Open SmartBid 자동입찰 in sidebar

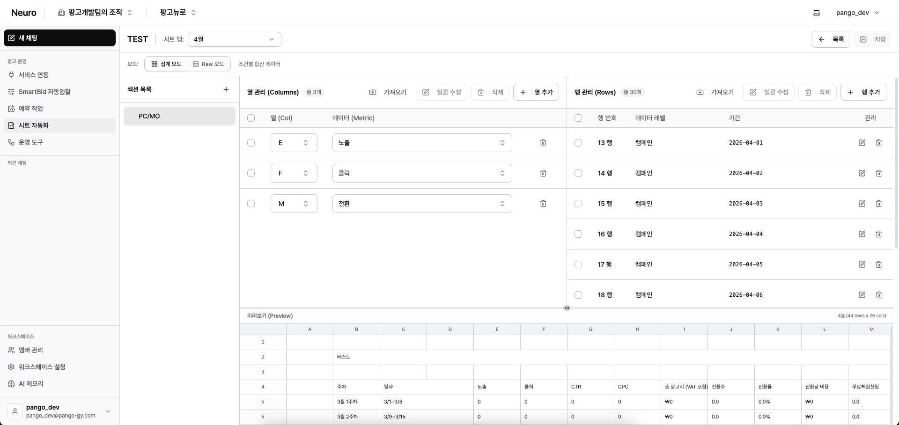(59, 92)
